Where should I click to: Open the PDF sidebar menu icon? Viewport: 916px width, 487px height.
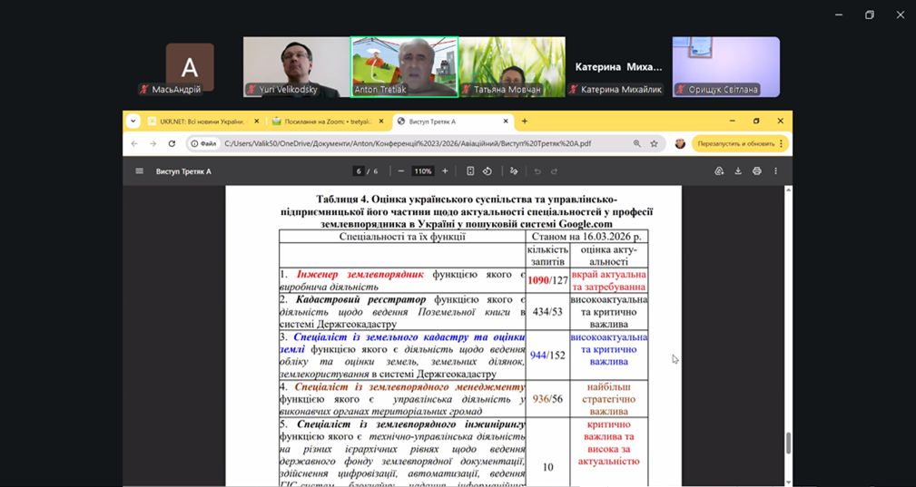139,171
